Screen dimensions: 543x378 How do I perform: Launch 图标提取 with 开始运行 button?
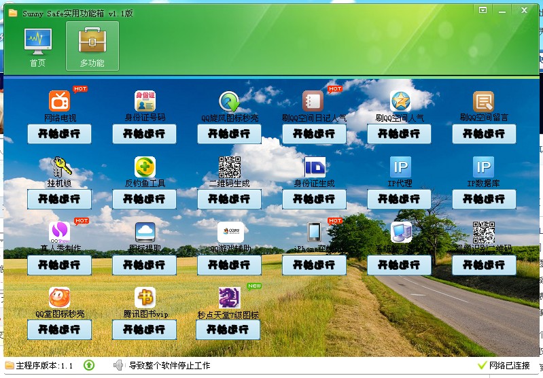coord(144,265)
